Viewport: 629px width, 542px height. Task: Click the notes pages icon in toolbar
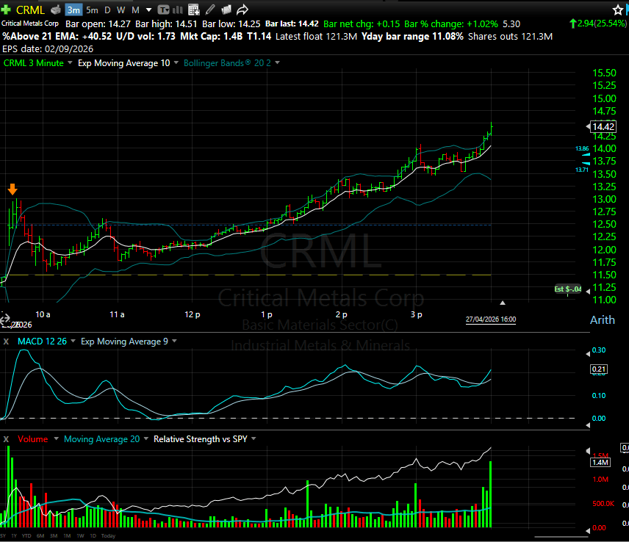point(226,10)
